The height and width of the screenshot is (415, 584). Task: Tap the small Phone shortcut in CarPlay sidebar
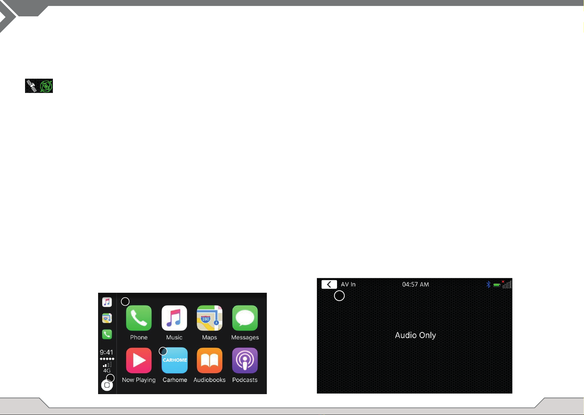[107, 334]
